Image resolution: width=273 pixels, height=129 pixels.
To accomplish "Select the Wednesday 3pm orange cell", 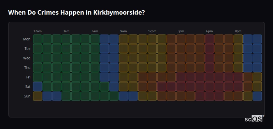I will tap(181, 58).
